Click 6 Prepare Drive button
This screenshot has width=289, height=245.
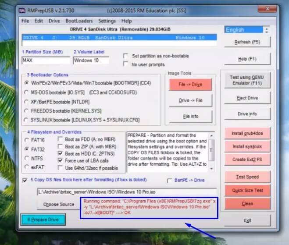click(x=43, y=220)
